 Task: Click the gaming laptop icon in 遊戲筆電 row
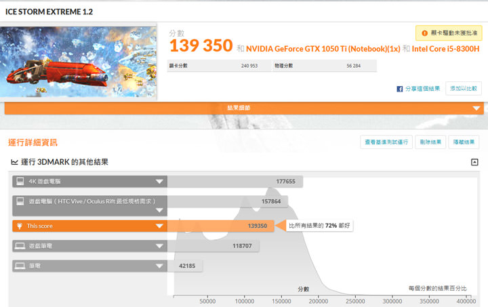pos(20,245)
